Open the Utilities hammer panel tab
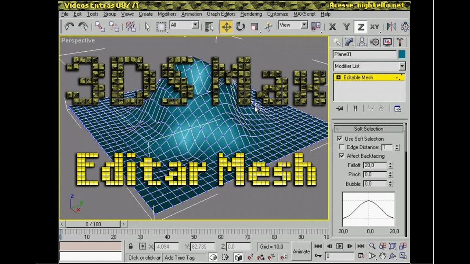Viewport: 470px width, 264px height. point(400,42)
